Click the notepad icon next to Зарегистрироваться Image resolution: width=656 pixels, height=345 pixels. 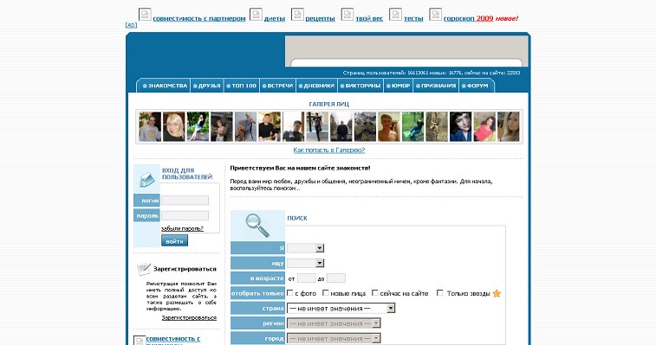click(x=144, y=269)
